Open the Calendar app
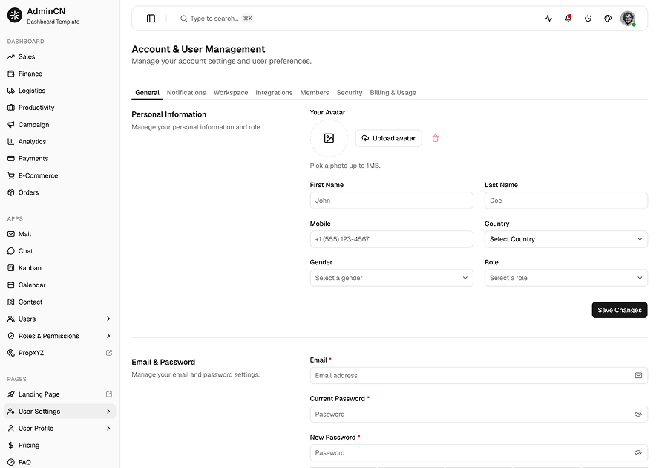 click(59, 285)
